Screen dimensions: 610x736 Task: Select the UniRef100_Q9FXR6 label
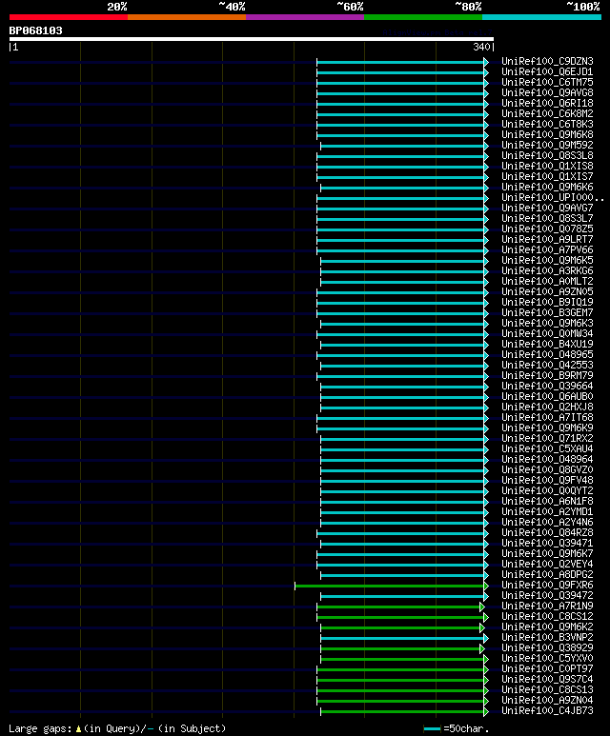(547, 585)
